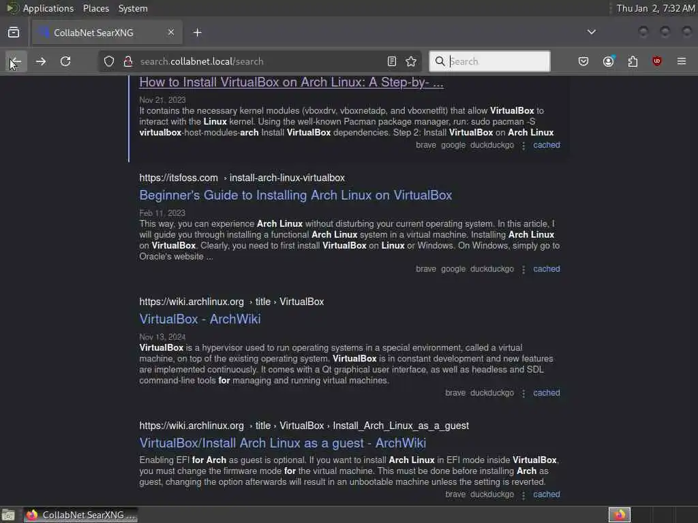The image size is (698, 523).
Task: Click the wiki.archlinux.org › title › VirtualBox URL
Action: [232, 302]
